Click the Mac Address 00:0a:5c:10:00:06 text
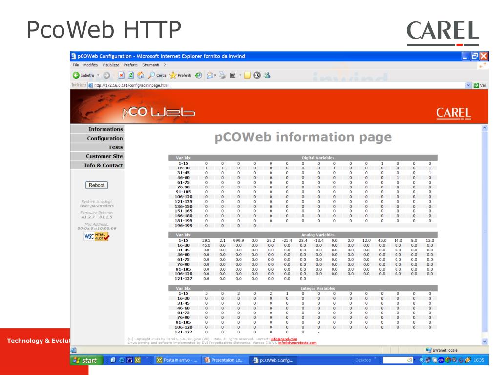The width and height of the screenshot is (500, 375). (x=97, y=229)
